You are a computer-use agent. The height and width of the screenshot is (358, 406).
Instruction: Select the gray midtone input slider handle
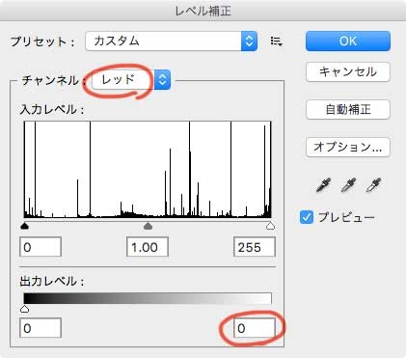148,226
